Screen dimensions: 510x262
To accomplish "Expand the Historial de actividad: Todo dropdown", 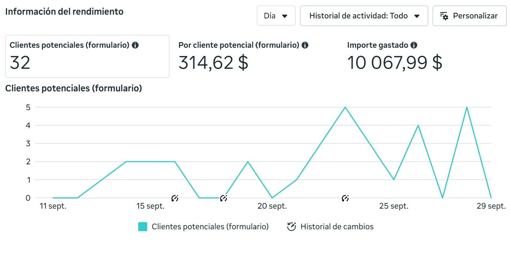I will point(364,16).
